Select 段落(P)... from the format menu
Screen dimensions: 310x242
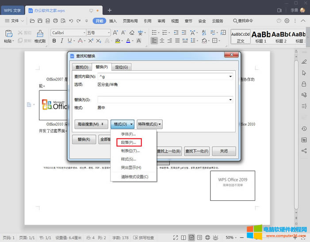(x=129, y=142)
